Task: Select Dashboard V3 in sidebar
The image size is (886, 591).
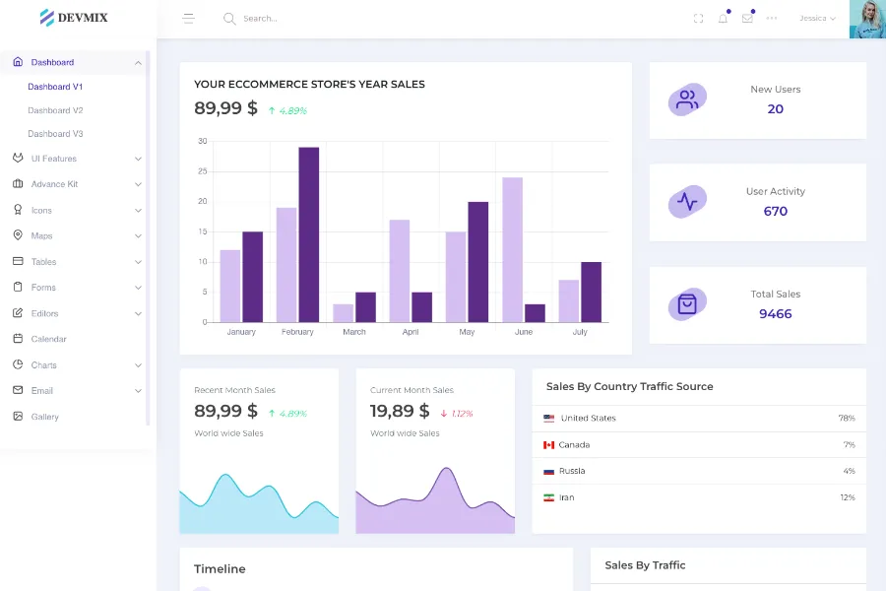Action: 55,134
